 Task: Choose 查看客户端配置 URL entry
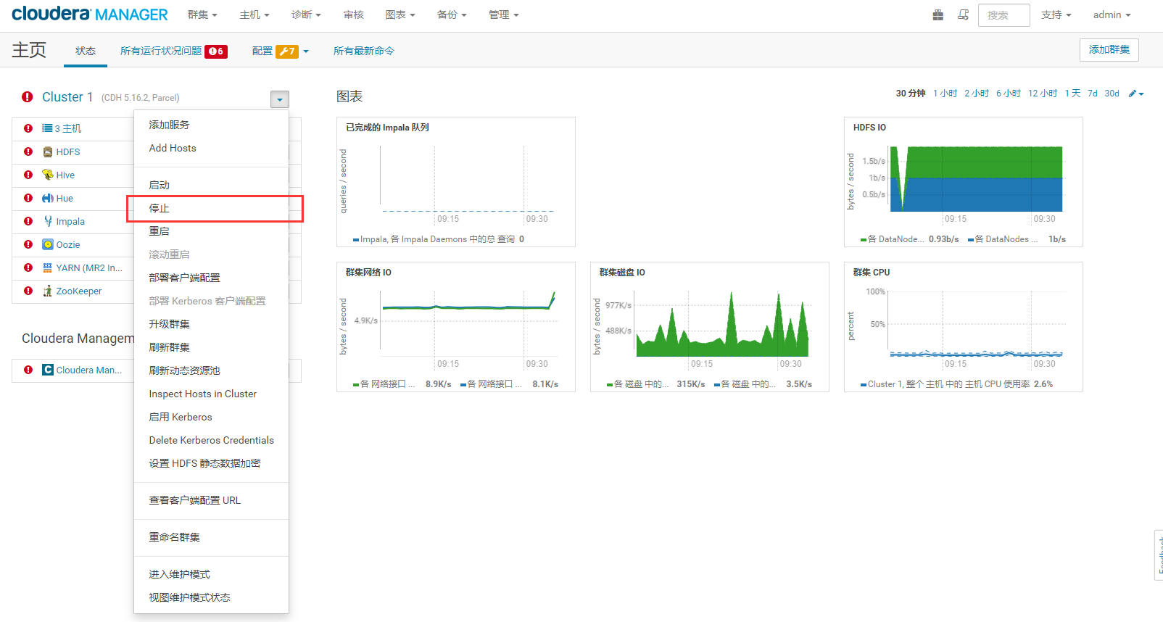pyautogui.click(x=212, y=500)
